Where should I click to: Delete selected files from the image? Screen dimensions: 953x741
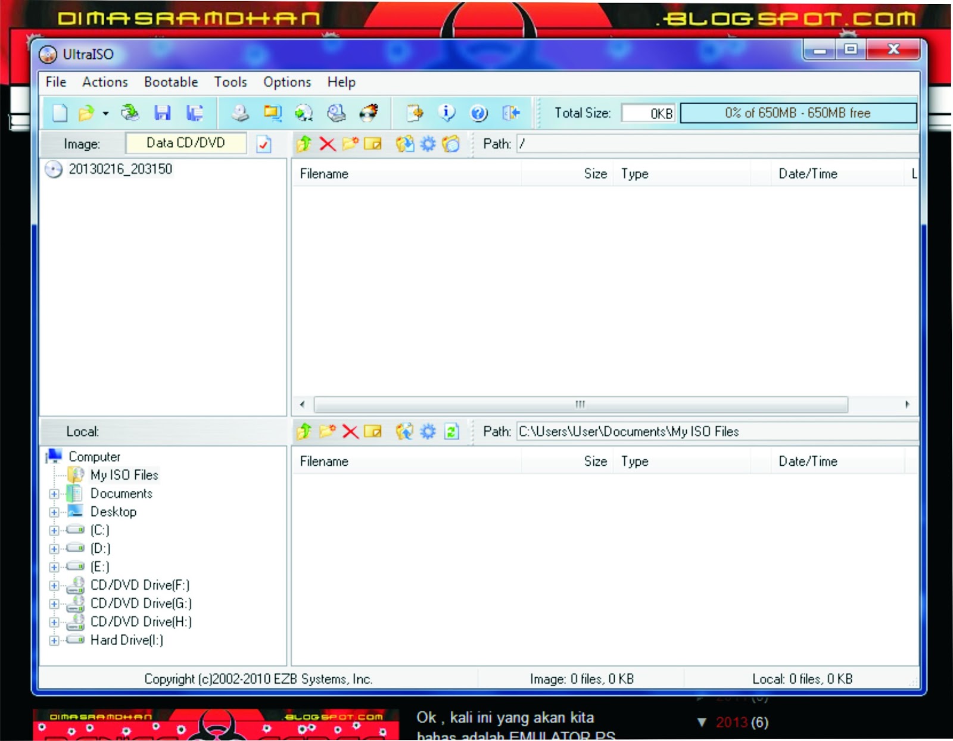[327, 143]
